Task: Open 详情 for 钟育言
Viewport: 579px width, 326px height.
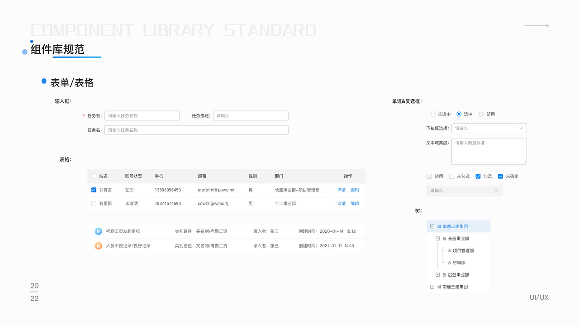Action: tap(342, 190)
